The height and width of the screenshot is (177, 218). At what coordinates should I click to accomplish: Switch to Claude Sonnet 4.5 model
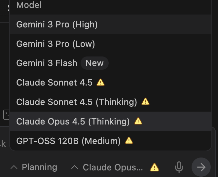(x=54, y=83)
